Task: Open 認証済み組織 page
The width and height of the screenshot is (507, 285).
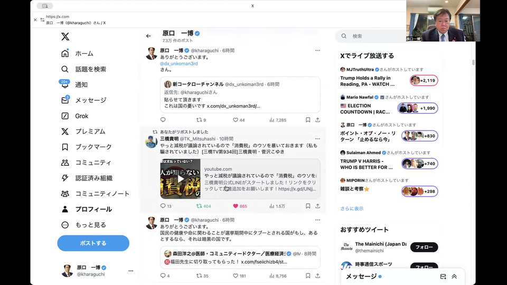Action: [87, 178]
